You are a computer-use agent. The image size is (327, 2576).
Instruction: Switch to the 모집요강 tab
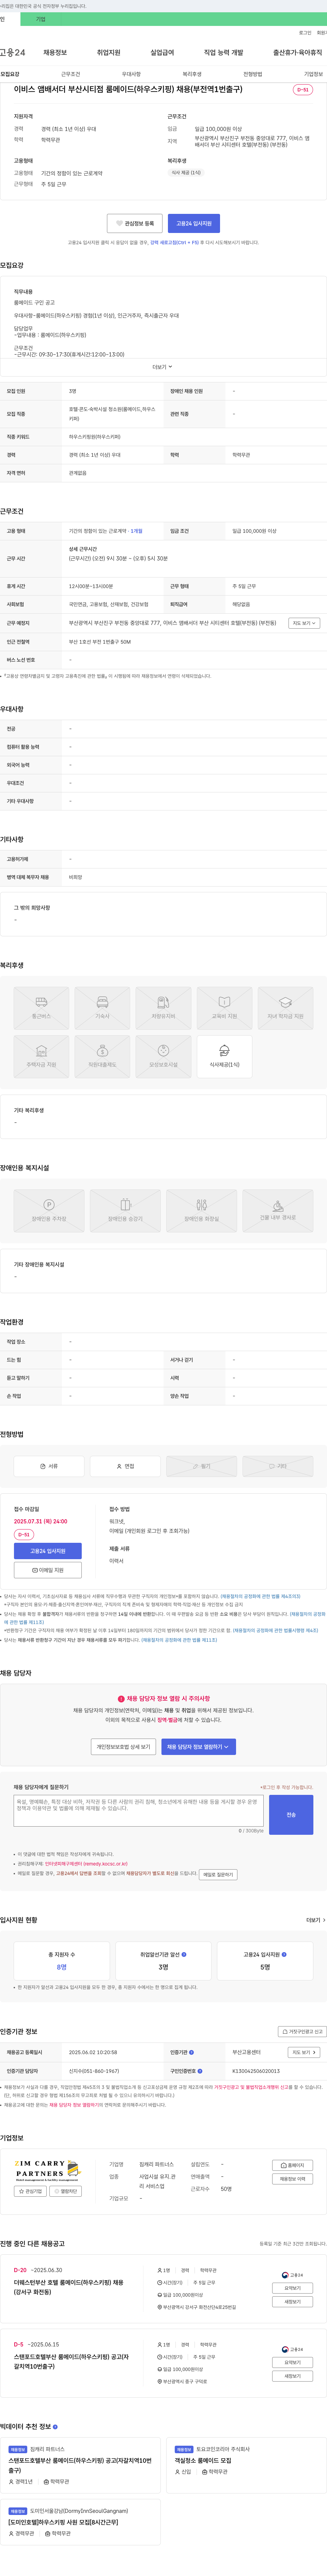click(10, 74)
